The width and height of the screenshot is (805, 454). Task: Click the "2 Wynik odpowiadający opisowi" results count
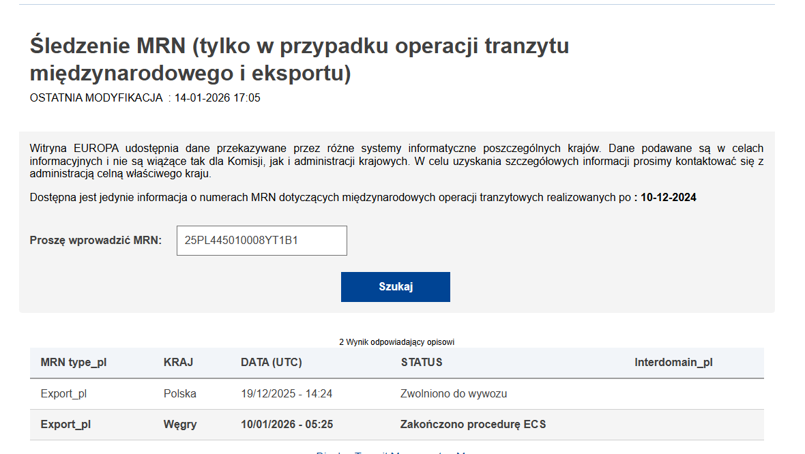click(396, 342)
